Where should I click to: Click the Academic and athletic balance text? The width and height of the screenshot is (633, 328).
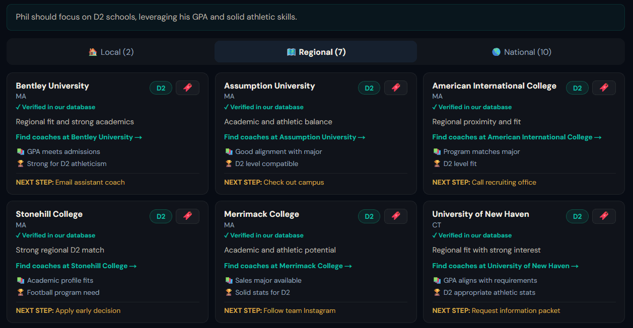[278, 122]
